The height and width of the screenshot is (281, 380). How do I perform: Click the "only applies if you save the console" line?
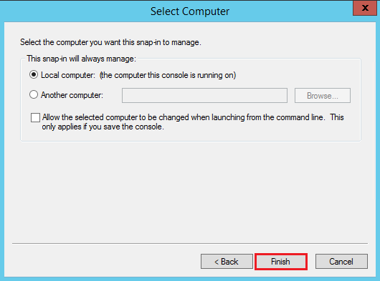click(103, 127)
